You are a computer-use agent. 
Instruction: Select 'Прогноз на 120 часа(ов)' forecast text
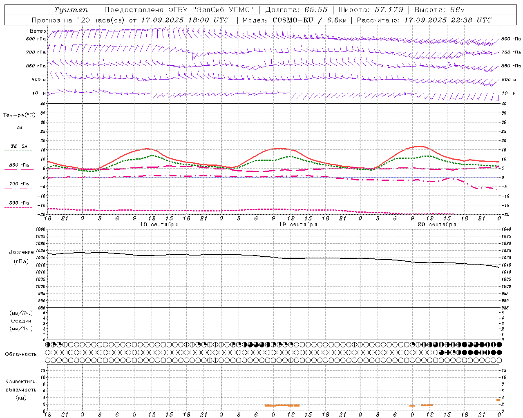[78, 20]
